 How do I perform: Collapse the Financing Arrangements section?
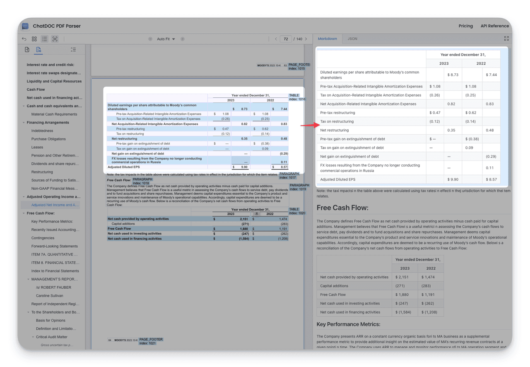(24, 123)
